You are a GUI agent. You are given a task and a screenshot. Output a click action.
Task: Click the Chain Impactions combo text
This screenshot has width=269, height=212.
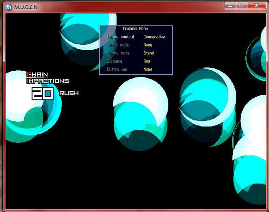[48, 78]
